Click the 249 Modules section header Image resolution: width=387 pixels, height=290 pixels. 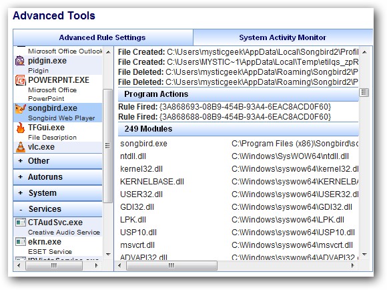(x=238, y=129)
